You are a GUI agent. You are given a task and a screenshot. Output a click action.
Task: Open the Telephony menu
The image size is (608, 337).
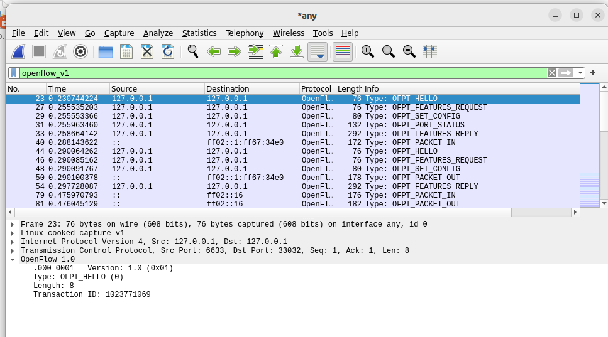[245, 33]
